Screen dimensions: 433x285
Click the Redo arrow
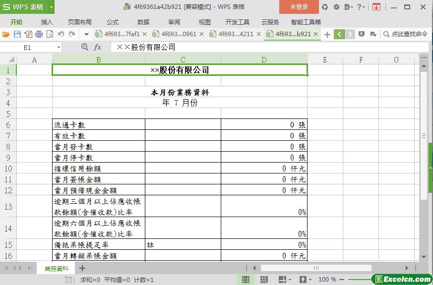(72, 34)
